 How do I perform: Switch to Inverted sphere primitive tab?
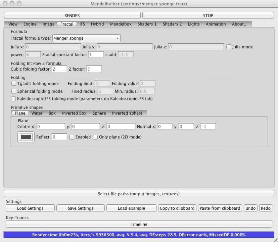(x=127, y=113)
